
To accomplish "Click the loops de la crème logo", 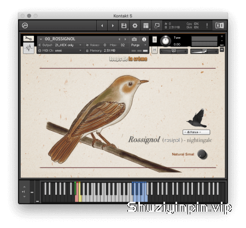I will point(128,59).
